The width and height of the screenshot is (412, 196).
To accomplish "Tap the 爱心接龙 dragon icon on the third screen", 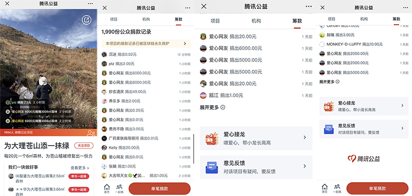I will pos(212,139).
